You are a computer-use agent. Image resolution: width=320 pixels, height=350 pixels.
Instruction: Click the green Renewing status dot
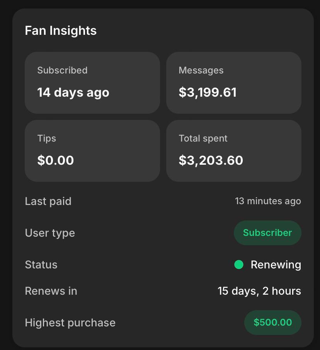click(x=239, y=265)
